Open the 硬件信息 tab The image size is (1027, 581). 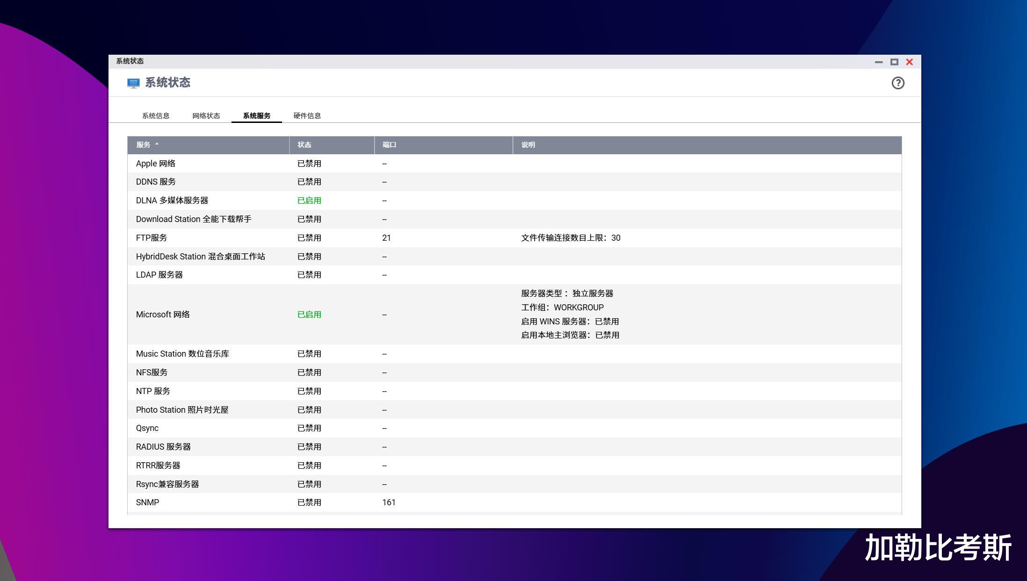click(x=307, y=115)
